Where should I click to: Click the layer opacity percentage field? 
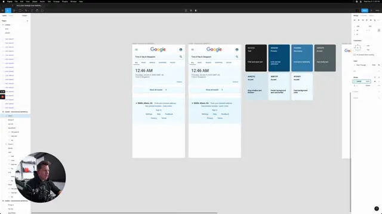(x=374, y=65)
